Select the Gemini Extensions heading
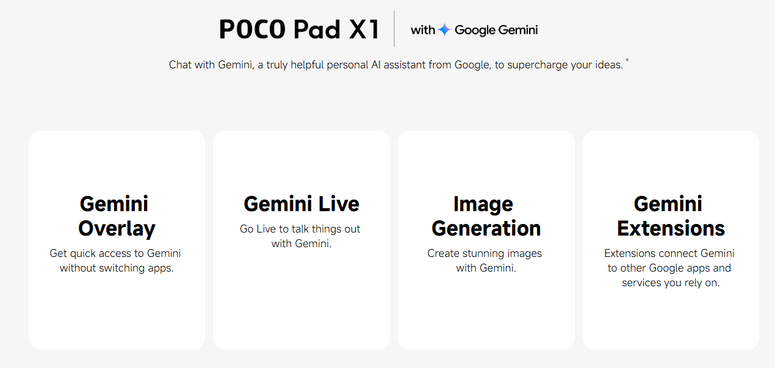775x368 pixels. tap(671, 215)
